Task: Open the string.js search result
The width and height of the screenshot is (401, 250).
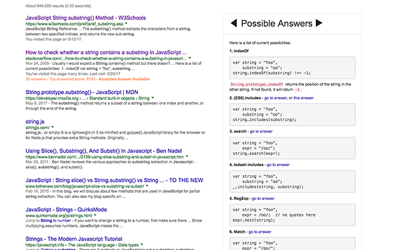Action: click(x=35, y=121)
